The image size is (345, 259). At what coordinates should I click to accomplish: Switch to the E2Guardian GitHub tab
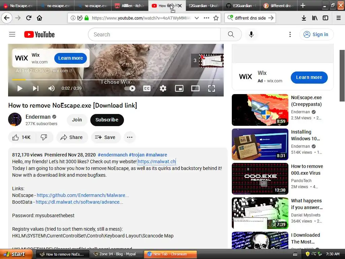click(241, 5)
